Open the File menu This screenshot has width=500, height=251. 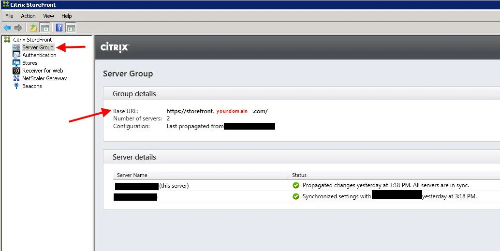coord(9,16)
